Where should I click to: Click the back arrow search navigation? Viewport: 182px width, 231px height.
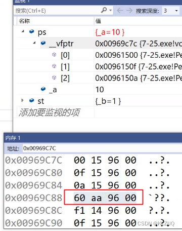pyautogui.click(x=120, y=11)
